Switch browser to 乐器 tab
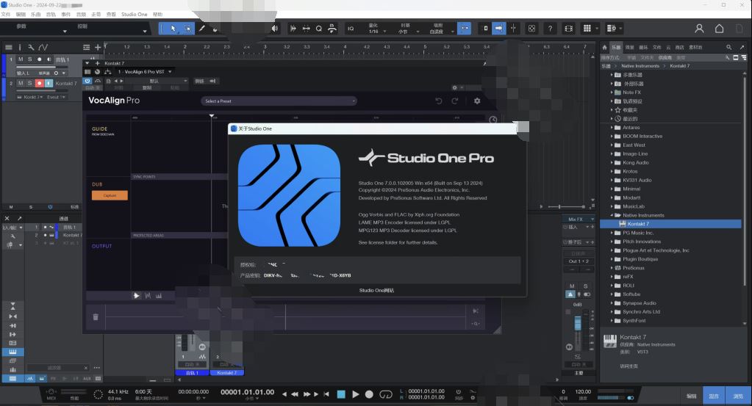The image size is (752, 406). [x=616, y=48]
